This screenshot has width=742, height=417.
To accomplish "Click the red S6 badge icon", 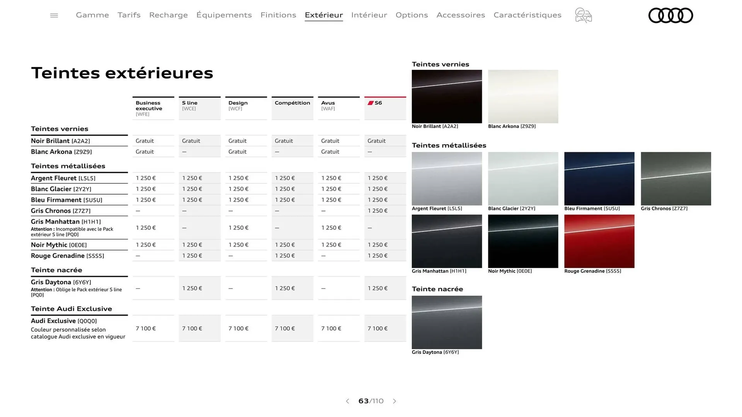I will [371, 103].
